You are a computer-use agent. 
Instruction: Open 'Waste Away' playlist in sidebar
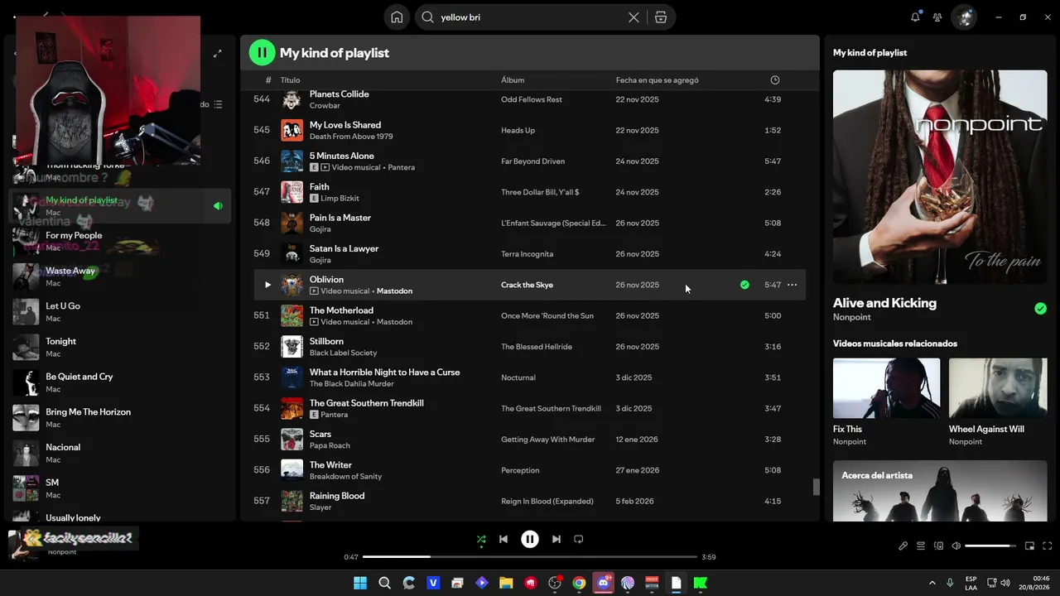(x=120, y=276)
